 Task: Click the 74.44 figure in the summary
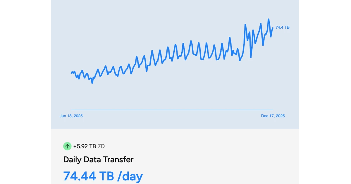(80, 176)
